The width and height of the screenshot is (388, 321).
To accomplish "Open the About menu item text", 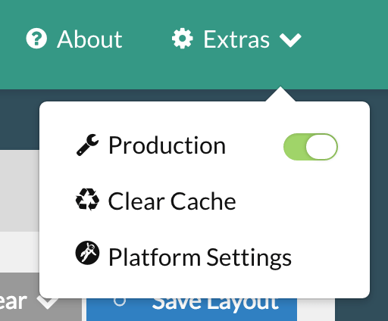I will click(x=89, y=39).
